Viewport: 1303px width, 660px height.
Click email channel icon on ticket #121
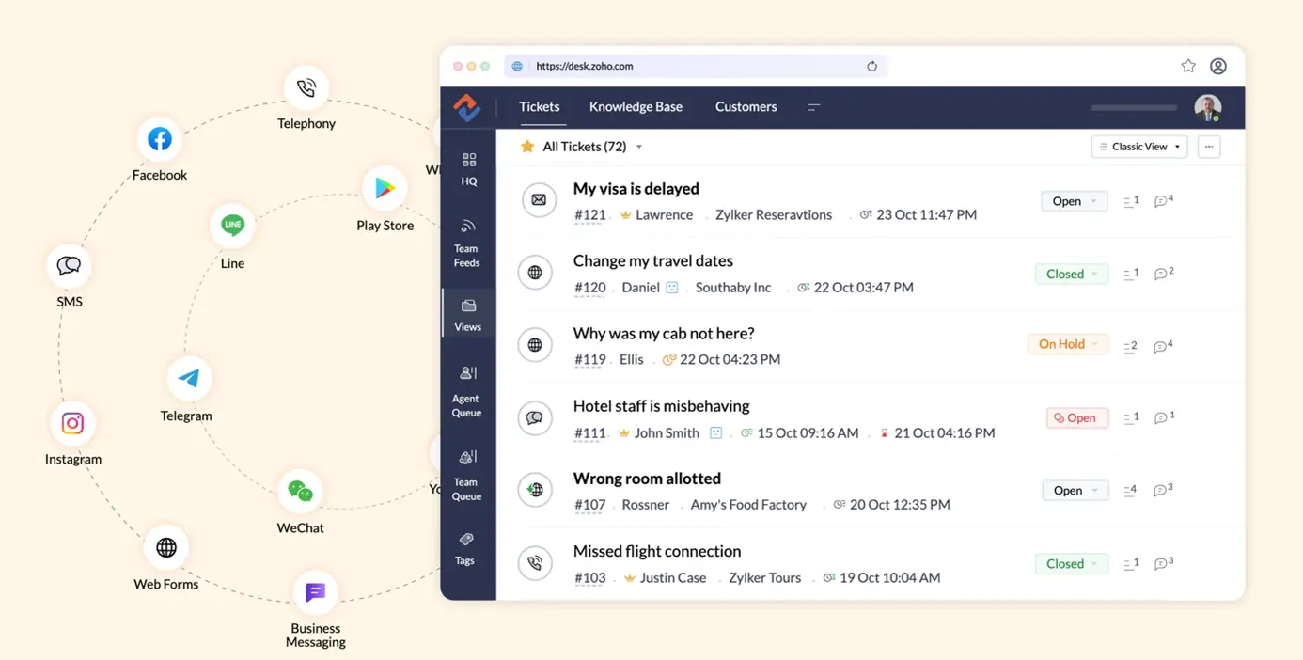point(539,199)
